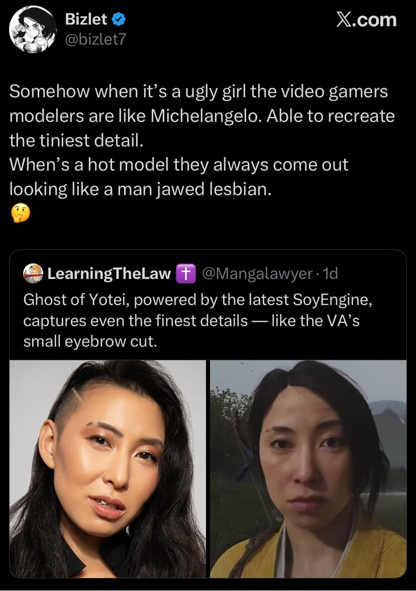Open the @Mangalawyer handle

[257, 274]
